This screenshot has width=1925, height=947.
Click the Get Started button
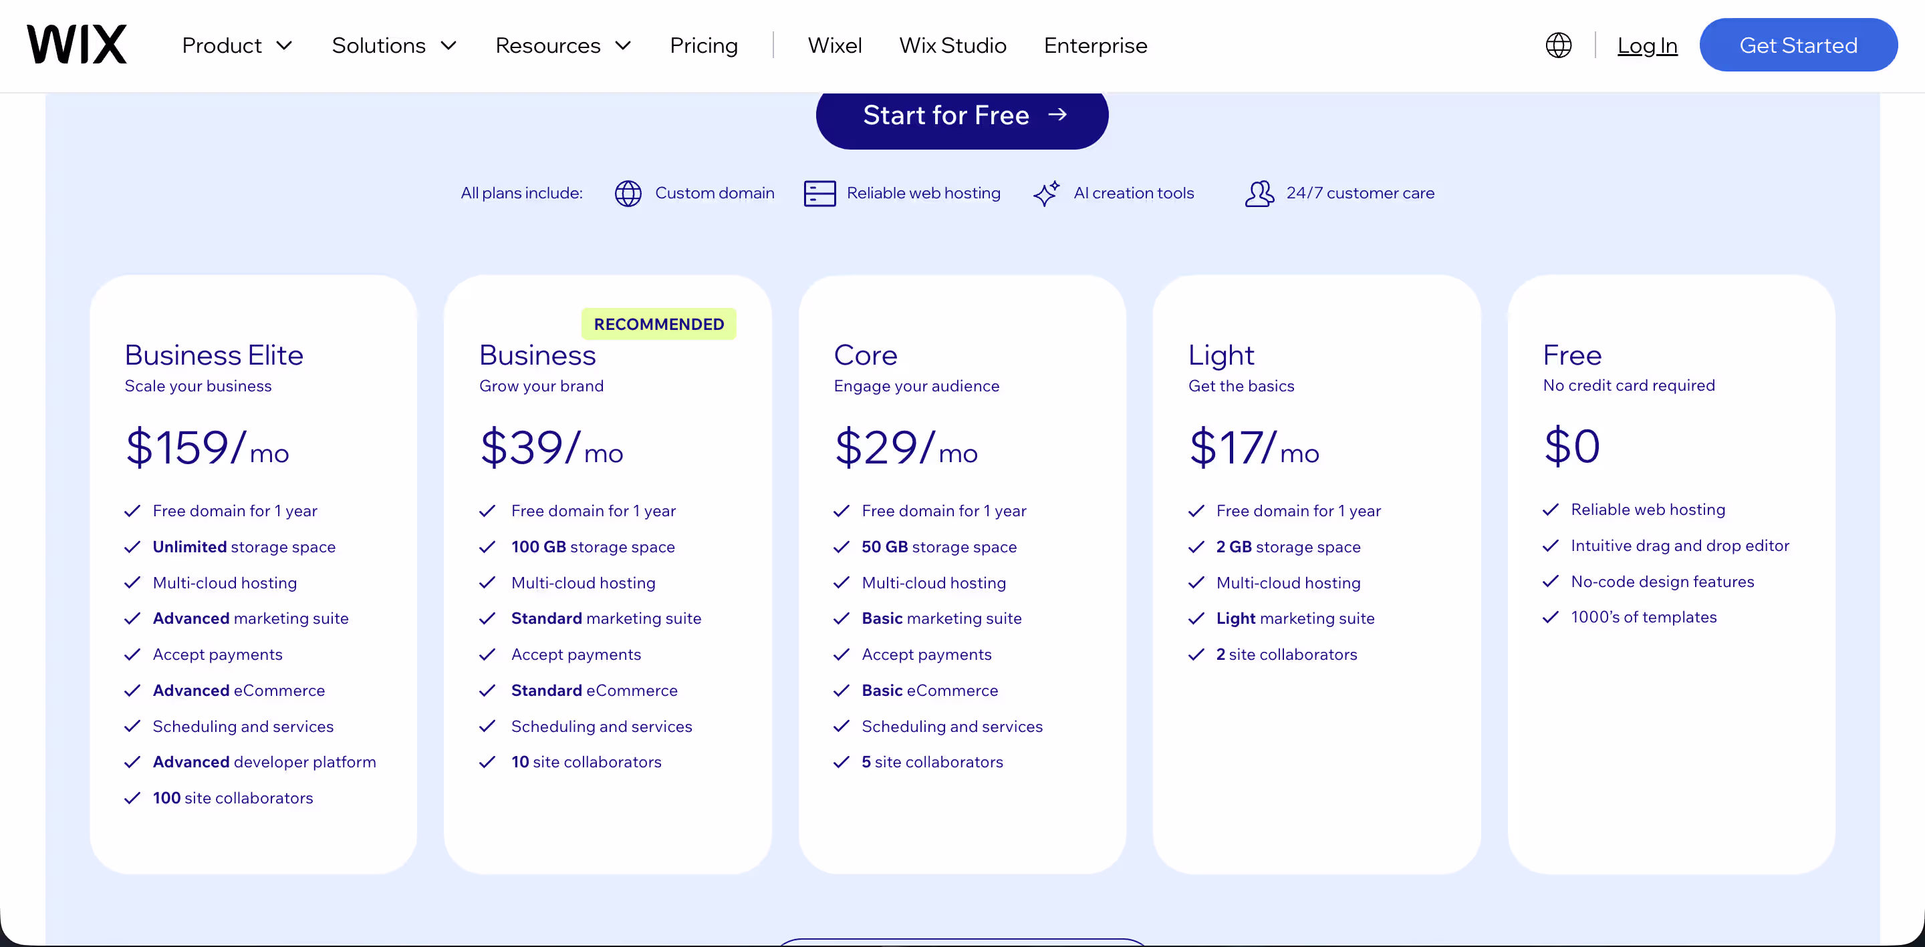click(x=1798, y=45)
